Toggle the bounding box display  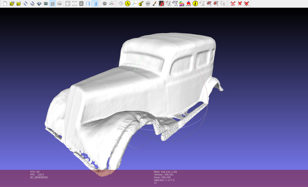[x=68, y=4]
